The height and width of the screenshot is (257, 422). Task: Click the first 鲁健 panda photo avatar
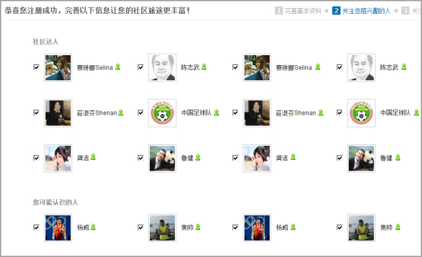pos(162,158)
